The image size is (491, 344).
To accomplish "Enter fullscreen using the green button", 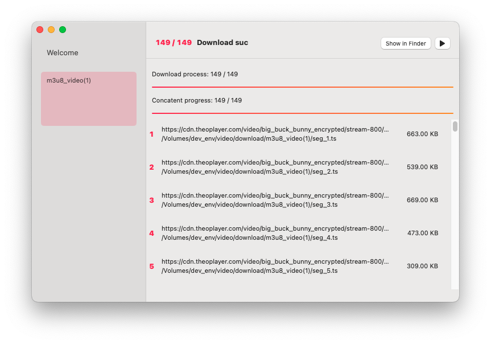I will pyautogui.click(x=63, y=29).
